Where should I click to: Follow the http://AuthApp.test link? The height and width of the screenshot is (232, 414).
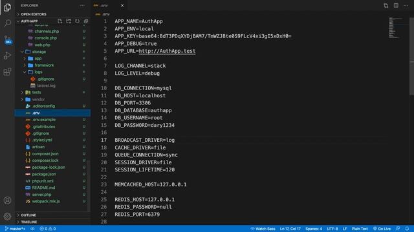pos(167,51)
